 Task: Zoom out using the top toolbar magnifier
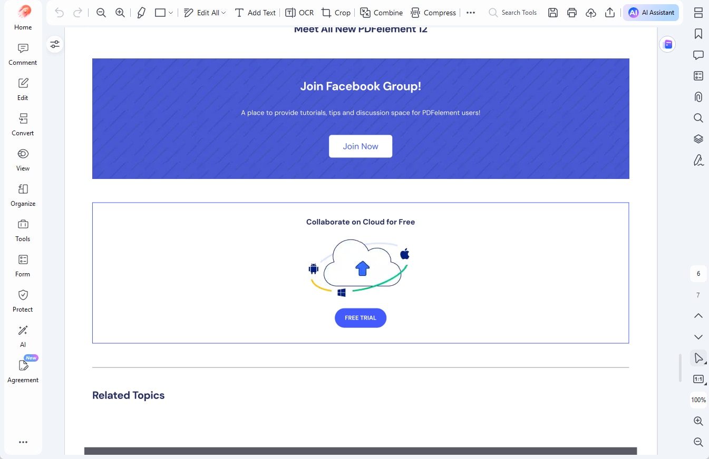[x=101, y=13]
